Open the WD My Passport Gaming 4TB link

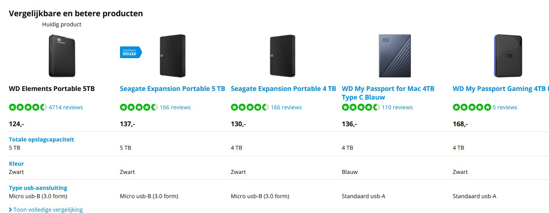501,89
